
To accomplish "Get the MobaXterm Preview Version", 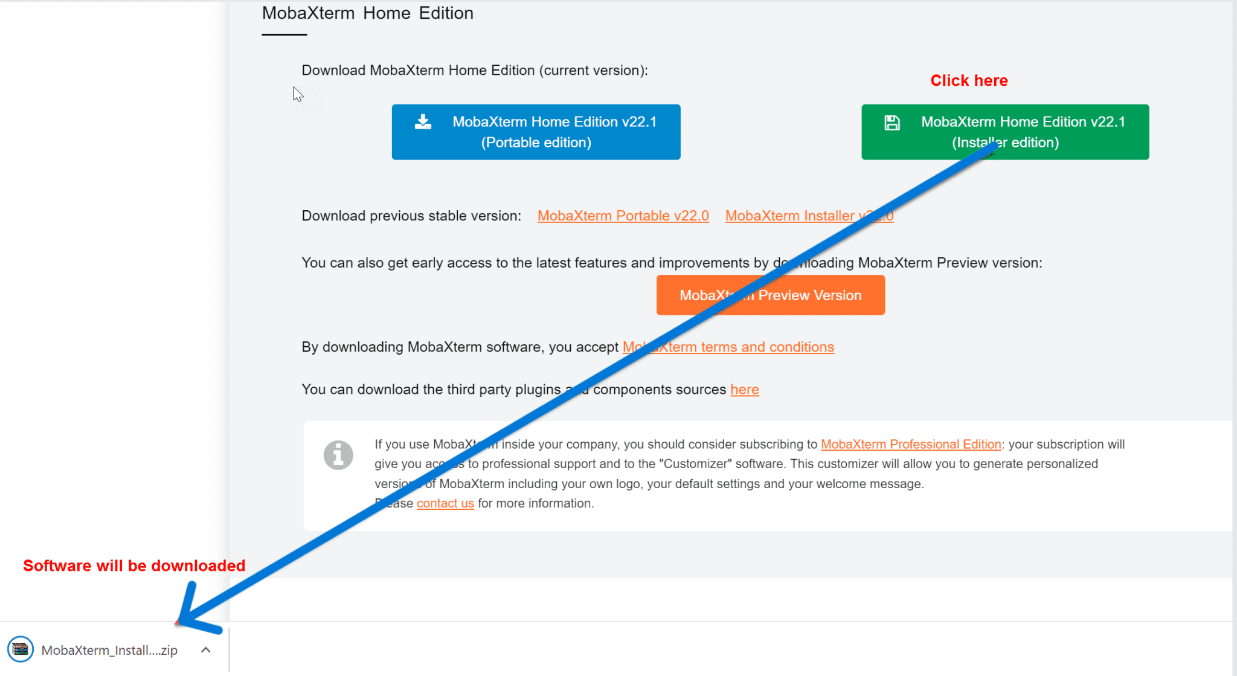I will (x=770, y=295).
